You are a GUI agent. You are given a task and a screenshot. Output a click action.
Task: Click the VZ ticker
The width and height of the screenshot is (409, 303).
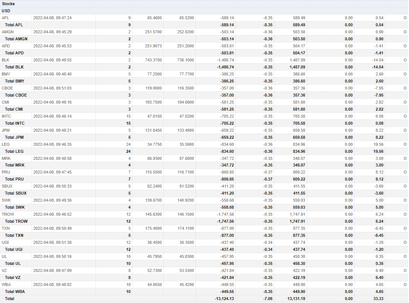[x=4, y=271]
